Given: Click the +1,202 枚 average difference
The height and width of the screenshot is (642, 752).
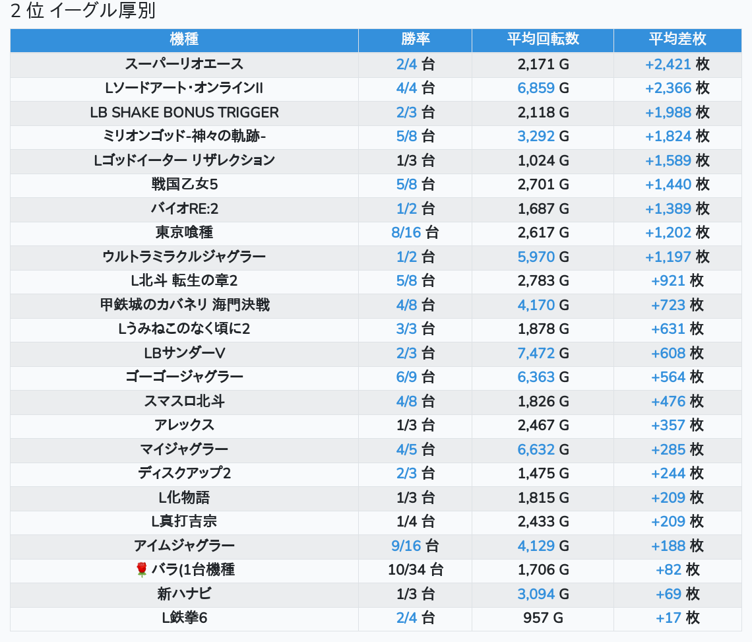Looking at the screenshot, I should tap(677, 233).
